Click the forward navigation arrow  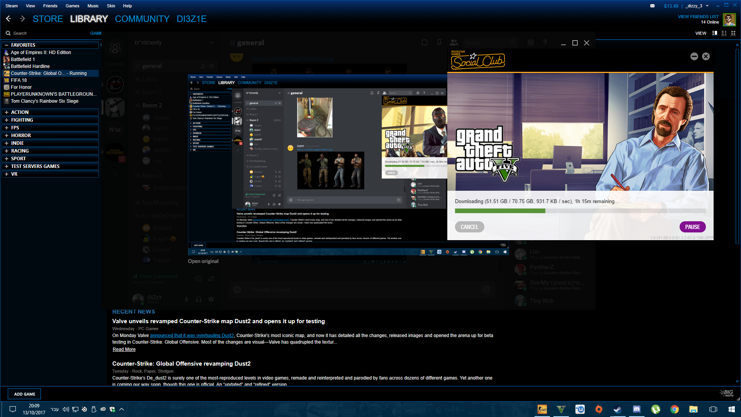click(22, 19)
